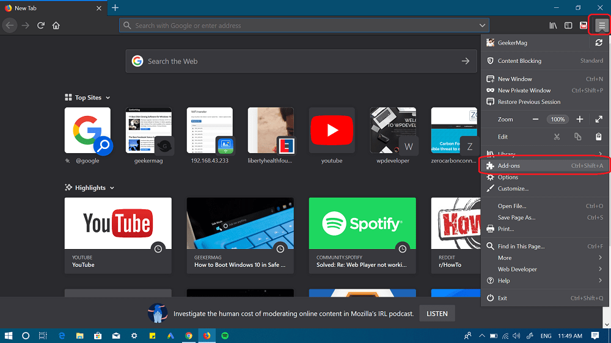Choose Save Page As...
The width and height of the screenshot is (611, 343).
click(x=545, y=218)
